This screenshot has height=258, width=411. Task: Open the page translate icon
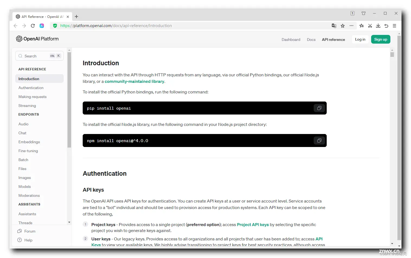(x=334, y=26)
